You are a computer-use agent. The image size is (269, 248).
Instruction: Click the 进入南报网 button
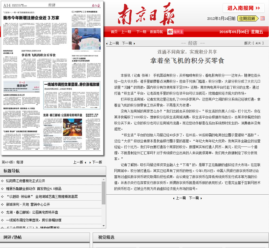pyautogui.click(x=244, y=8)
